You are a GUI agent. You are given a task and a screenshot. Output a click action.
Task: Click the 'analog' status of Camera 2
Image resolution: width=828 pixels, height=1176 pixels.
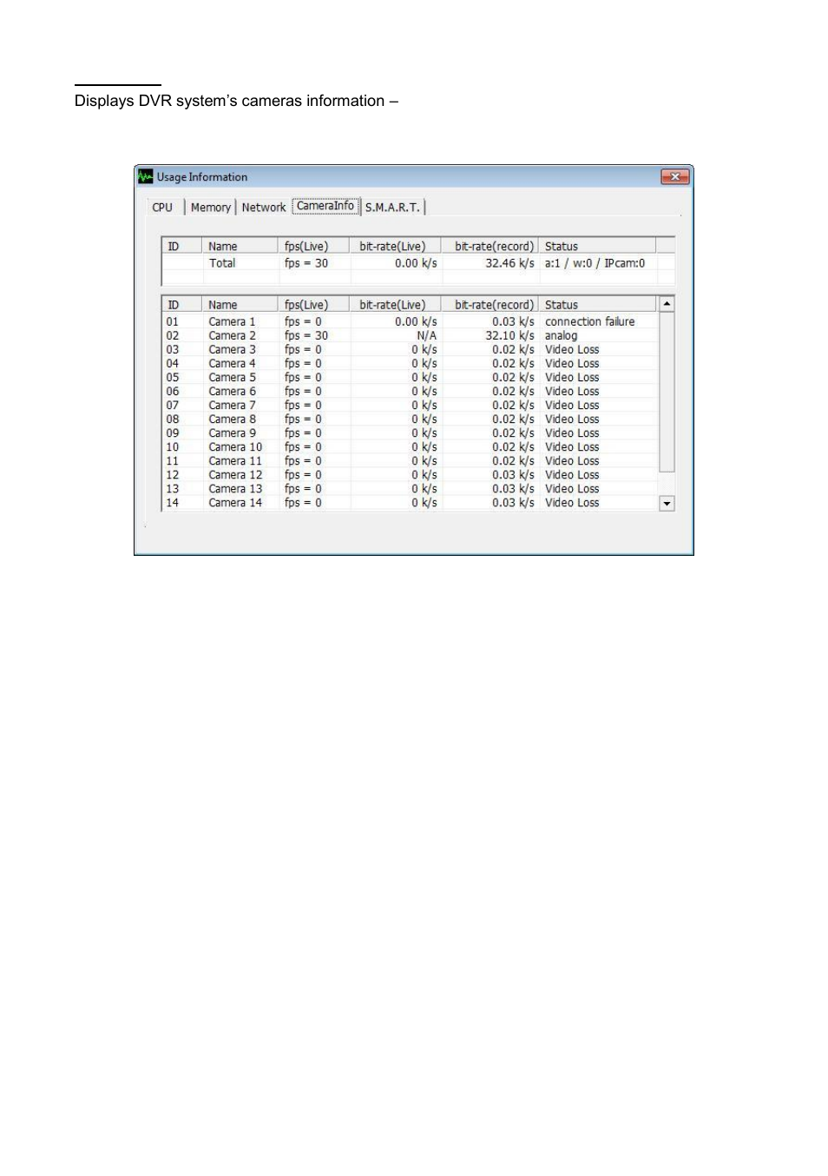click(x=561, y=335)
